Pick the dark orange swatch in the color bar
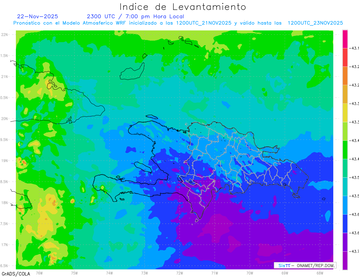 point(345,76)
